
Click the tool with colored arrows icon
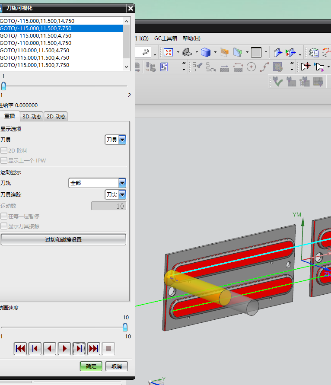(x=319, y=67)
